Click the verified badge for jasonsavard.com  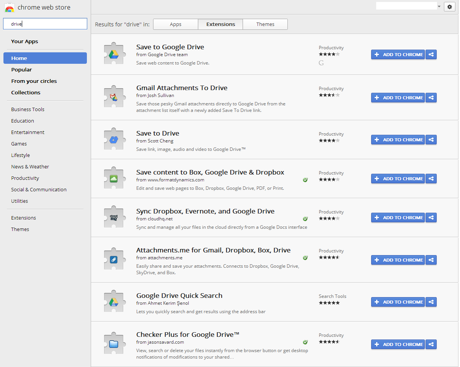pos(305,342)
